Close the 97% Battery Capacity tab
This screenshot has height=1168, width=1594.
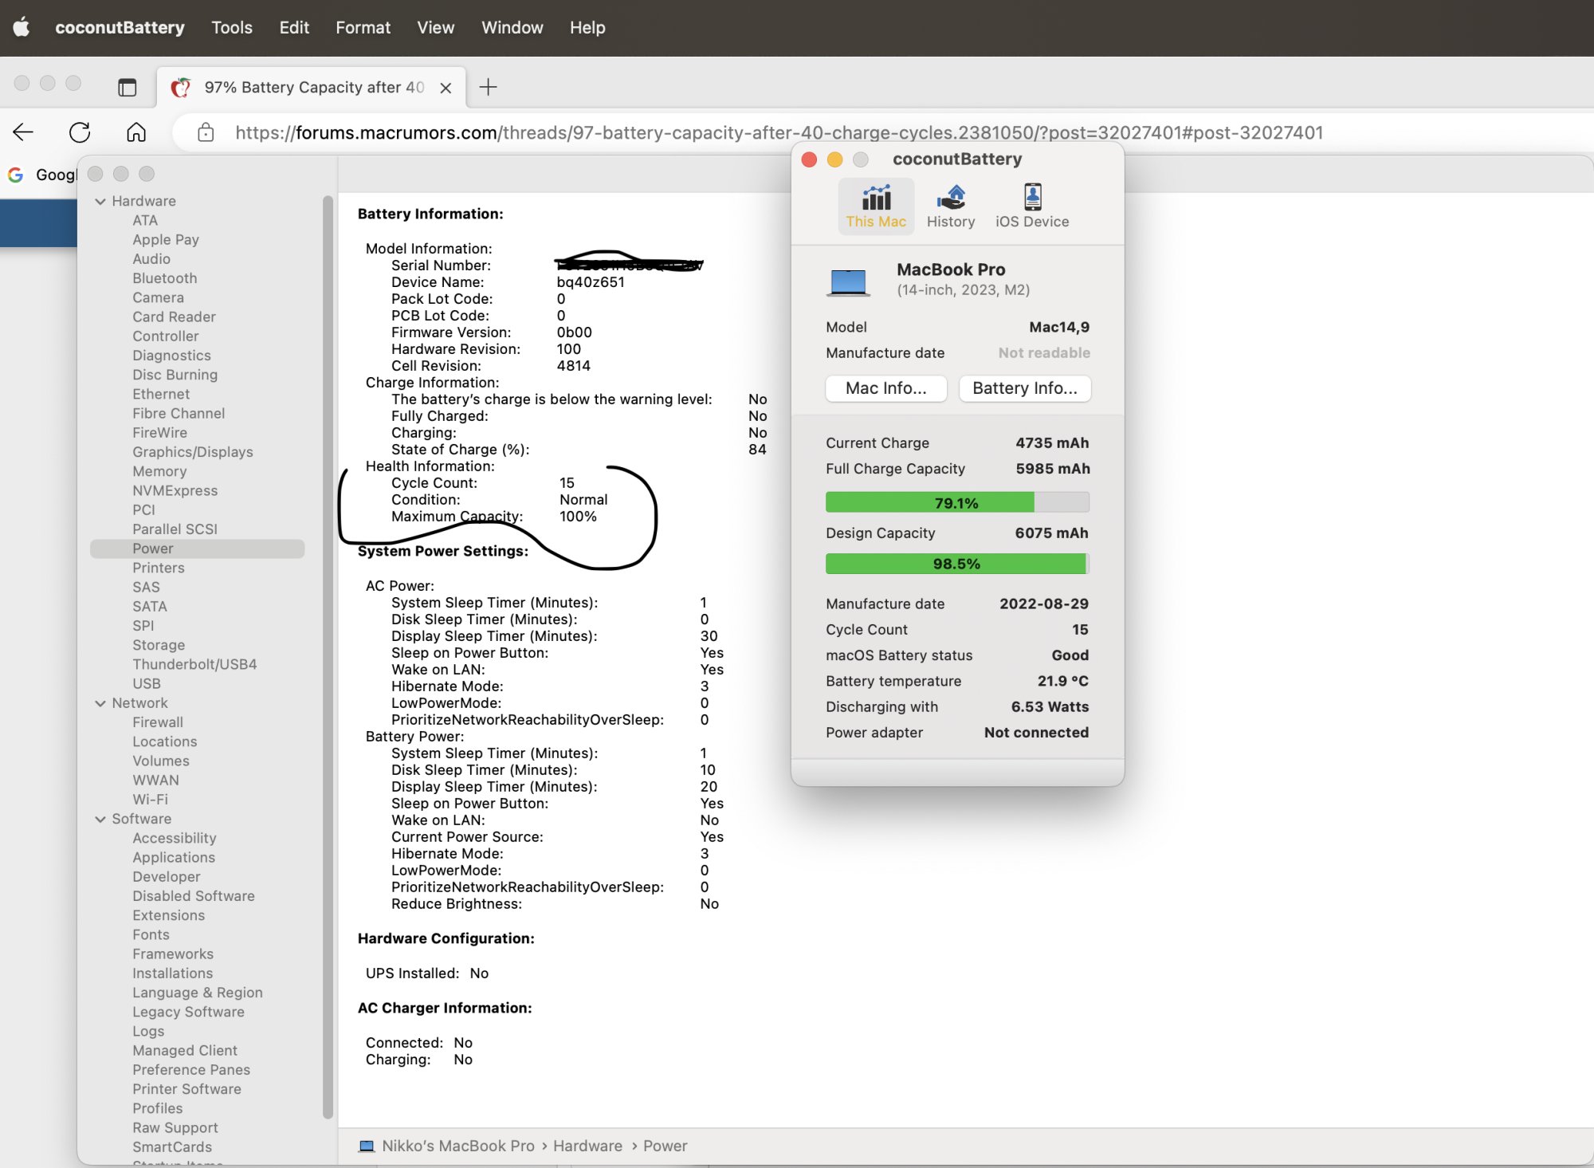point(446,88)
